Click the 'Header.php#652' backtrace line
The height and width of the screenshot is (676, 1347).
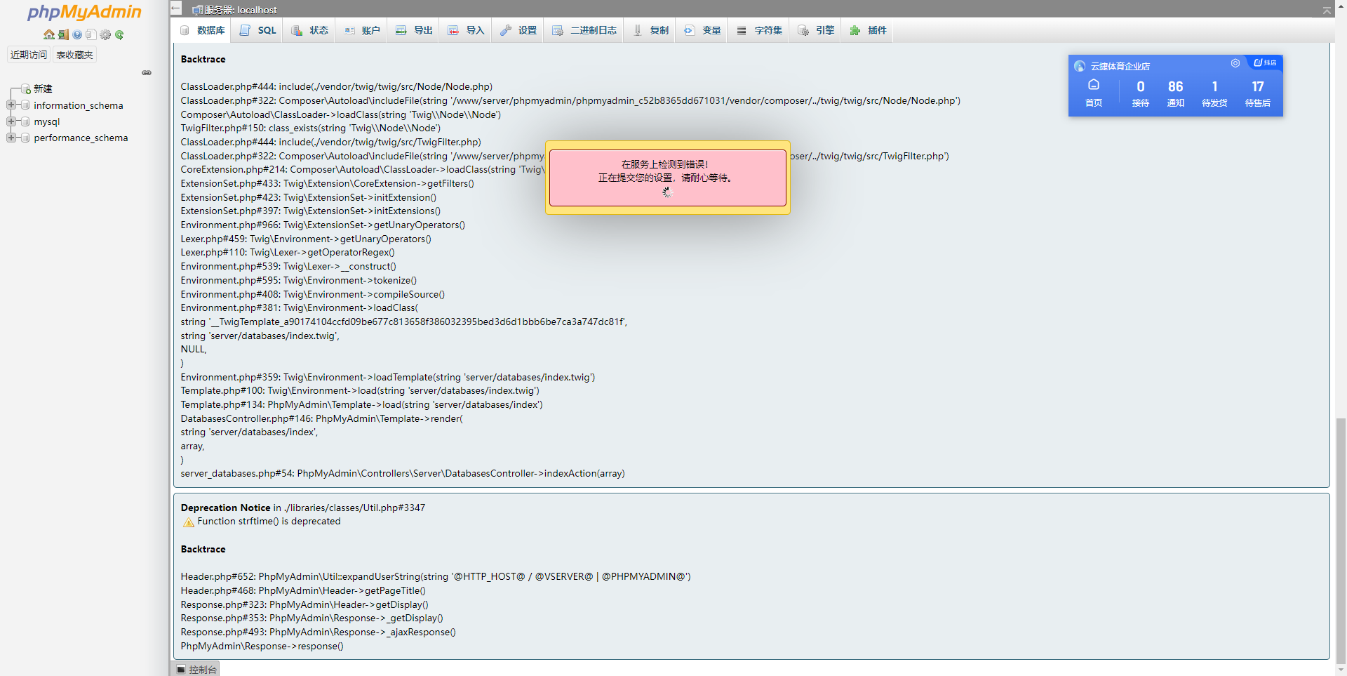(x=436, y=576)
